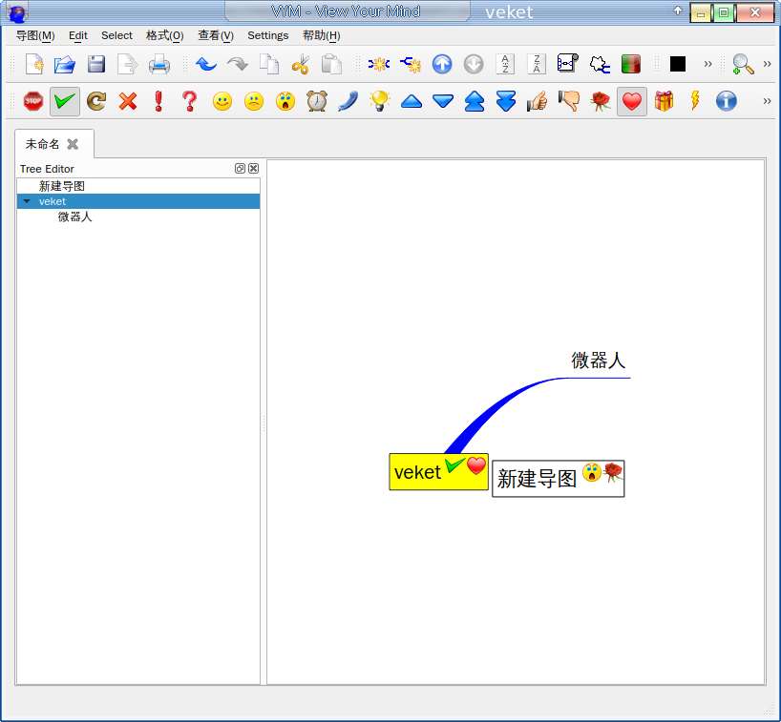Close the Tree Editor panel
This screenshot has width=781, height=722.
(x=254, y=169)
